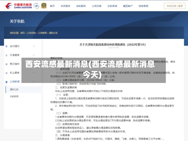Click the 预订指引 sidebar icon
188x141 pixels.
click(x=6, y=64)
